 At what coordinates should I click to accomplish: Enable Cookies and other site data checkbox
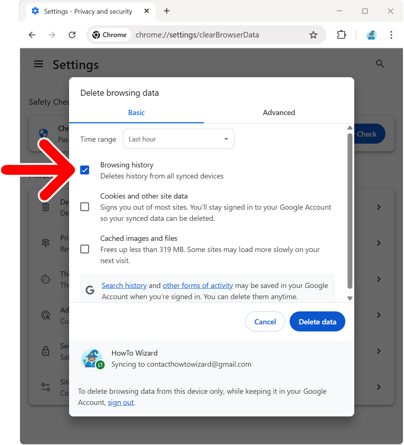tap(85, 207)
